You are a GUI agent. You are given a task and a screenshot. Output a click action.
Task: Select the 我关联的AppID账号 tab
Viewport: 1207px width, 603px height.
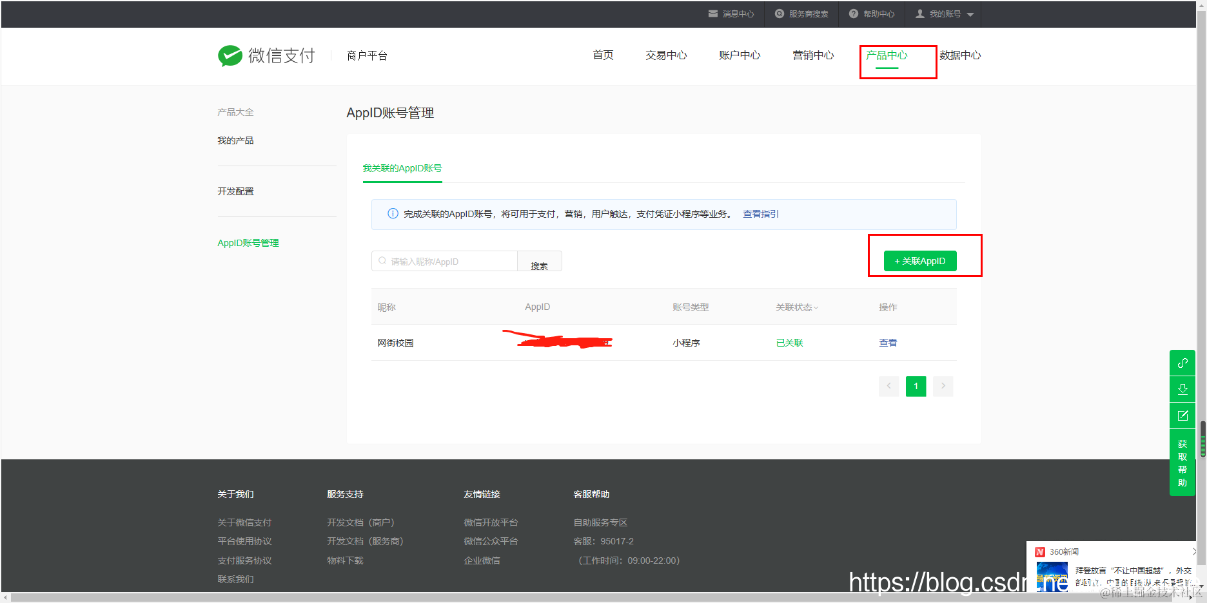[402, 168]
